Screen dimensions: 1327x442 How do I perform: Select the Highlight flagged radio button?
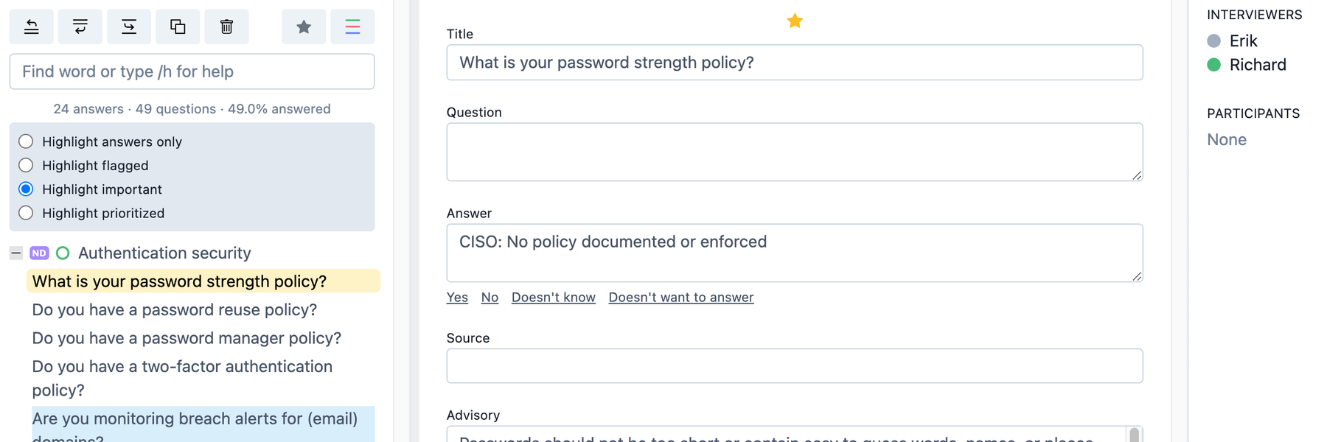coord(26,165)
